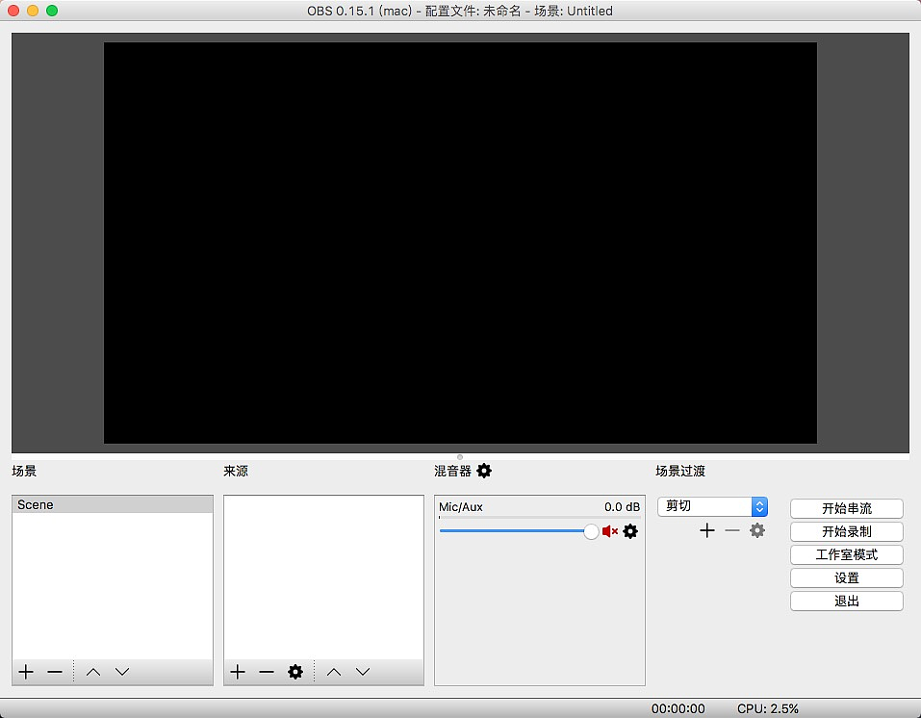Remove source using minus icon
The width and height of the screenshot is (921, 718).
coord(267,672)
